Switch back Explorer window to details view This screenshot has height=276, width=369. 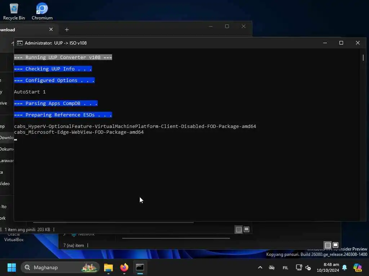pyautogui.click(x=328, y=245)
